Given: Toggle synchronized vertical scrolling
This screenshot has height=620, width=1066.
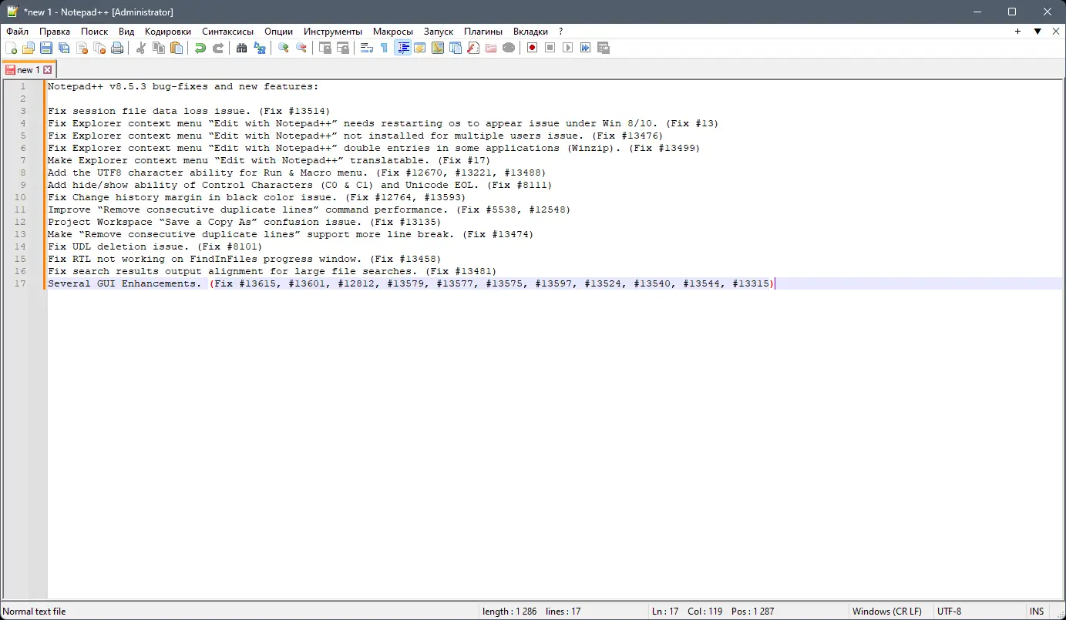Looking at the screenshot, I should [325, 48].
